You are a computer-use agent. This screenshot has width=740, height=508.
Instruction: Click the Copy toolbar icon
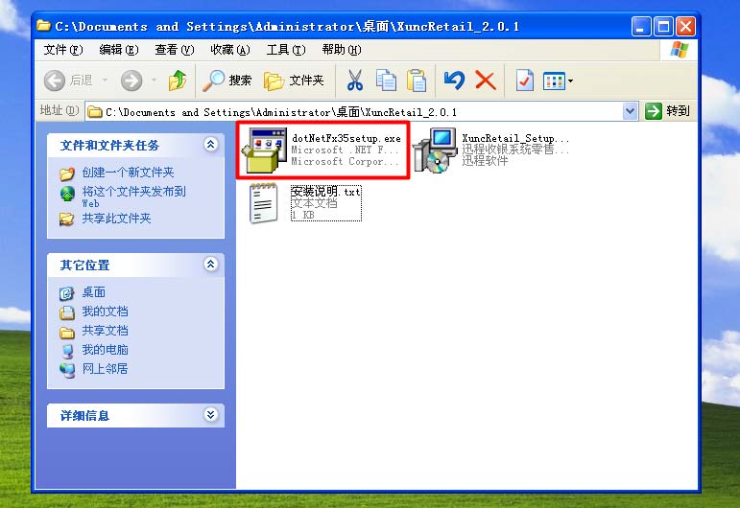click(386, 81)
